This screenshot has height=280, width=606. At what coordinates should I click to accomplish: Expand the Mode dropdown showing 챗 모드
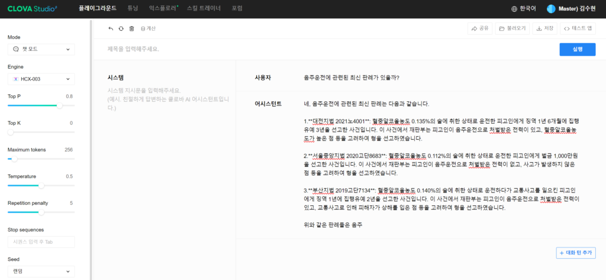[41, 49]
